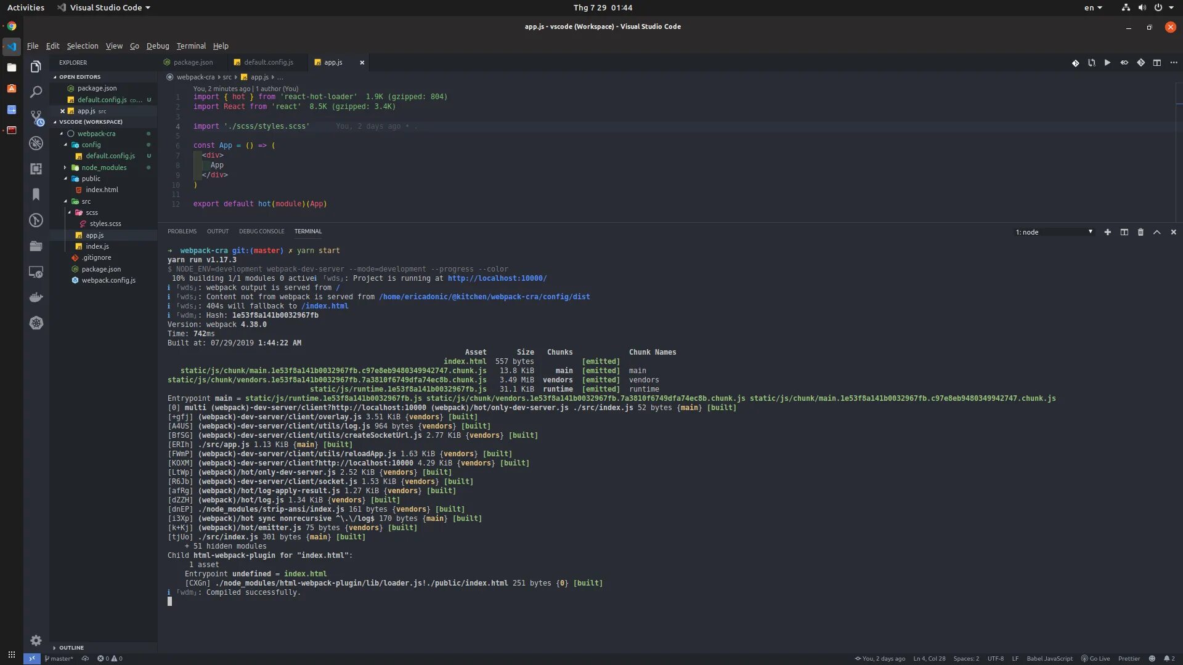Open the Kubernetes view (helm wheel icon)
The width and height of the screenshot is (1183, 665).
click(36, 323)
